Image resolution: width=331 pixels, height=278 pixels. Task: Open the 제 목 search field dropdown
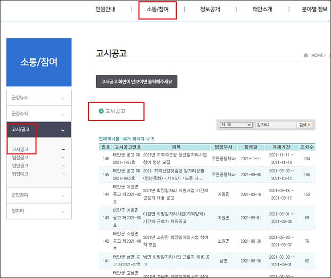click(236, 125)
